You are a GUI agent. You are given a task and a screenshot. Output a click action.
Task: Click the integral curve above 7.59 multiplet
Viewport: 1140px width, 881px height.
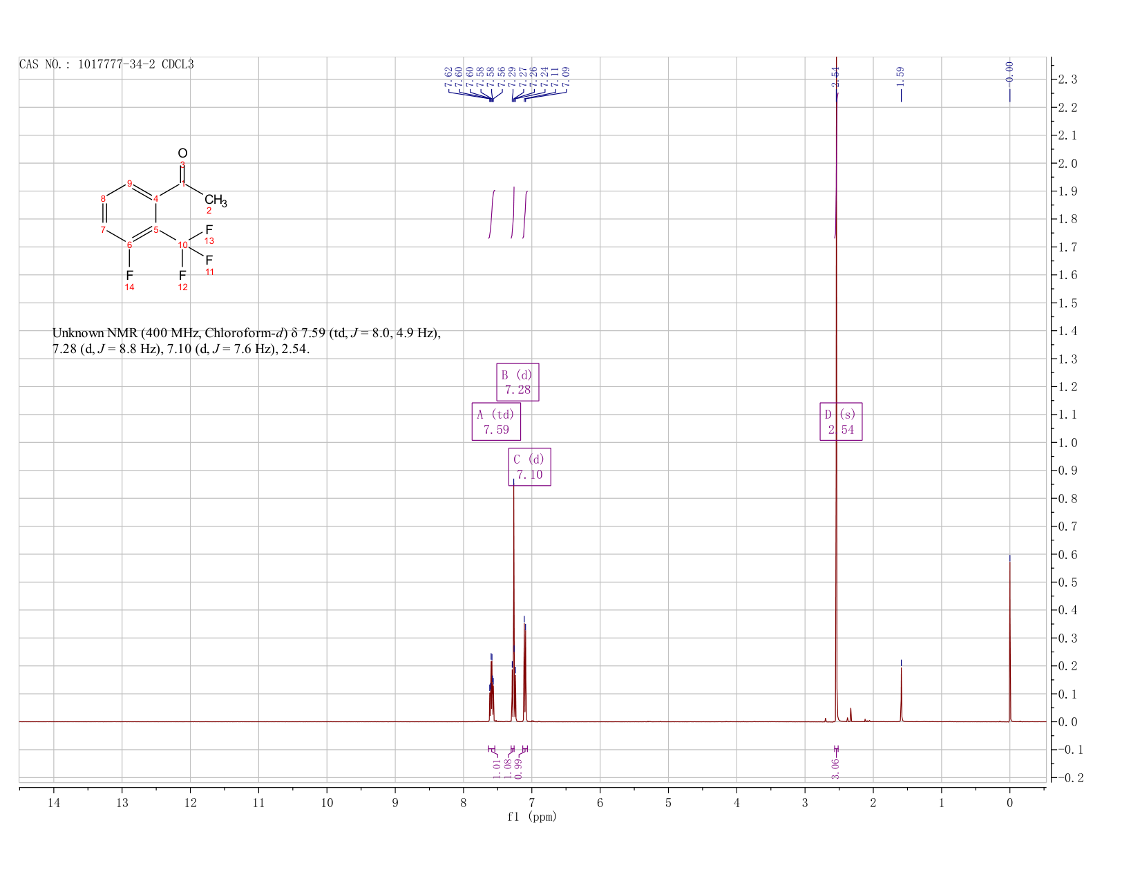pyautogui.click(x=491, y=214)
